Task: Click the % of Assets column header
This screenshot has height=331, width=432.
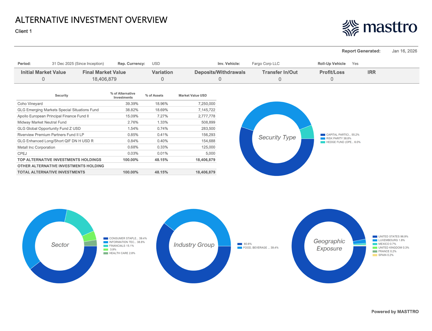Action: click(x=154, y=96)
